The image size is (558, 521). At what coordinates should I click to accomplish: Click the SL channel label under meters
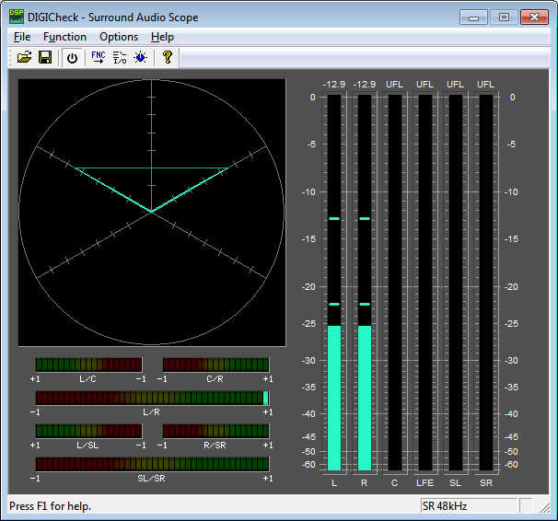456,483
